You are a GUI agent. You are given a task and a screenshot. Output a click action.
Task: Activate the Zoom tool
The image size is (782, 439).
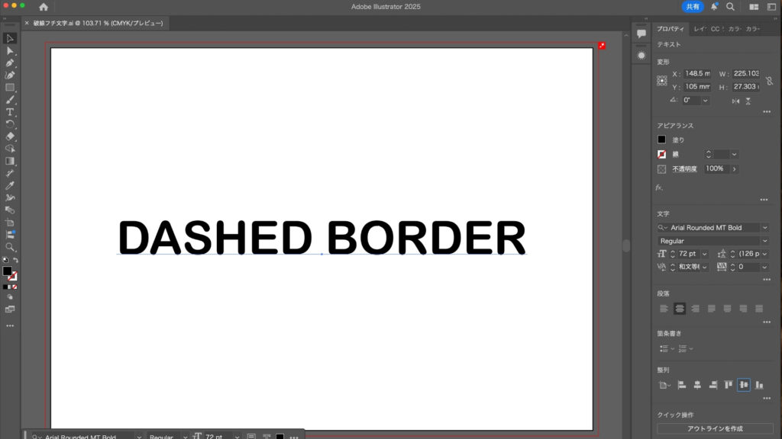click(10, 247)
